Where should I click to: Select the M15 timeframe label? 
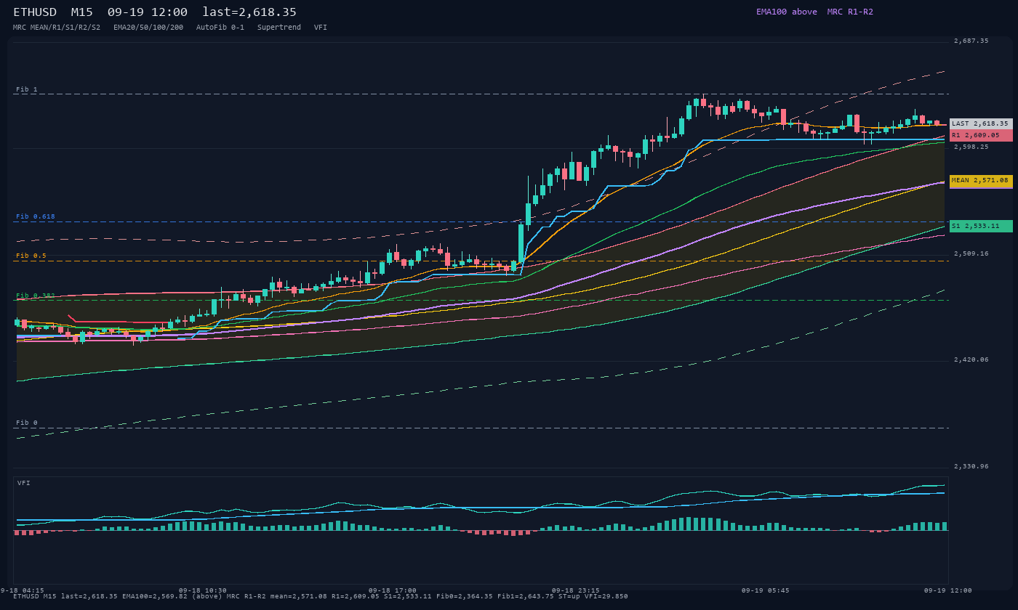(x=82, y=12)
